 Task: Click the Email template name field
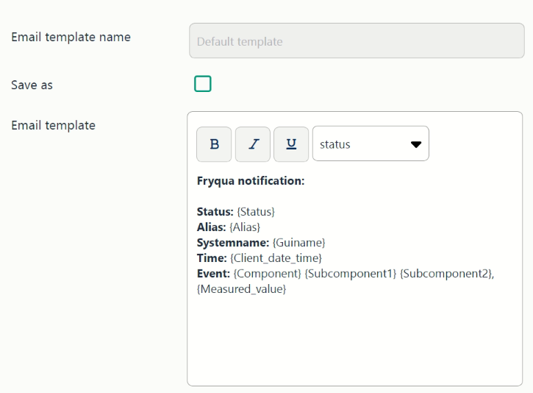pos(357,40)
